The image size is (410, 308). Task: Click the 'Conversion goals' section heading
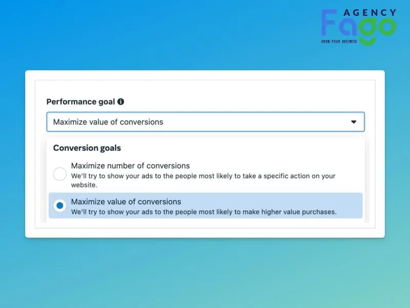87,148
